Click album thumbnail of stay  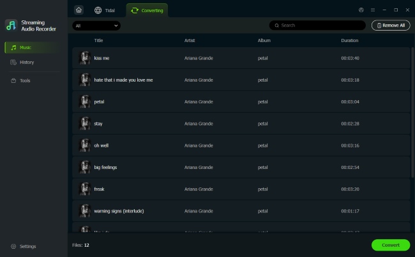(x=85, y=124)
